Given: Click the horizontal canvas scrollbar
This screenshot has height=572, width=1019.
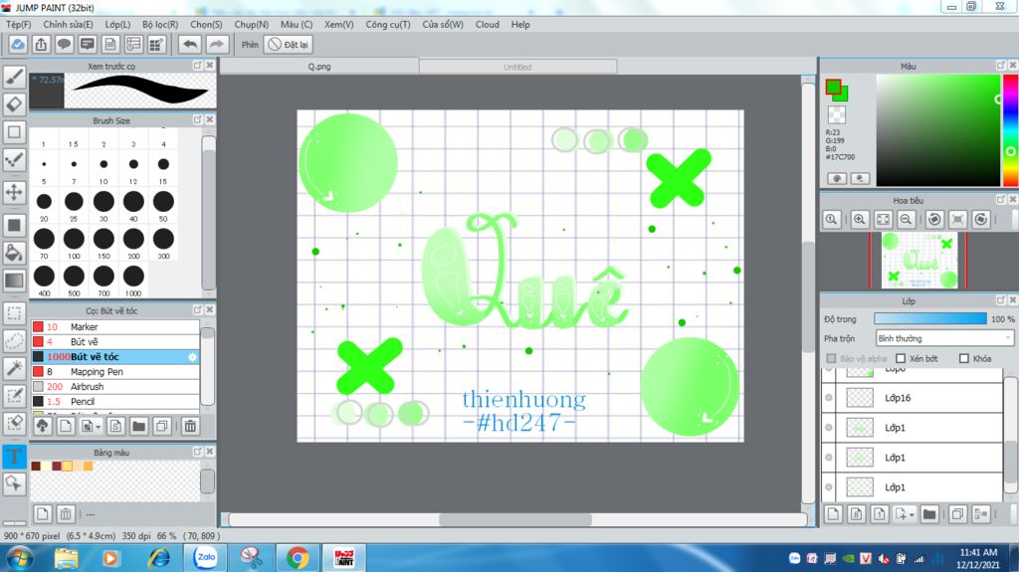Looking at the screenshot, I should (x=515, y=520).
